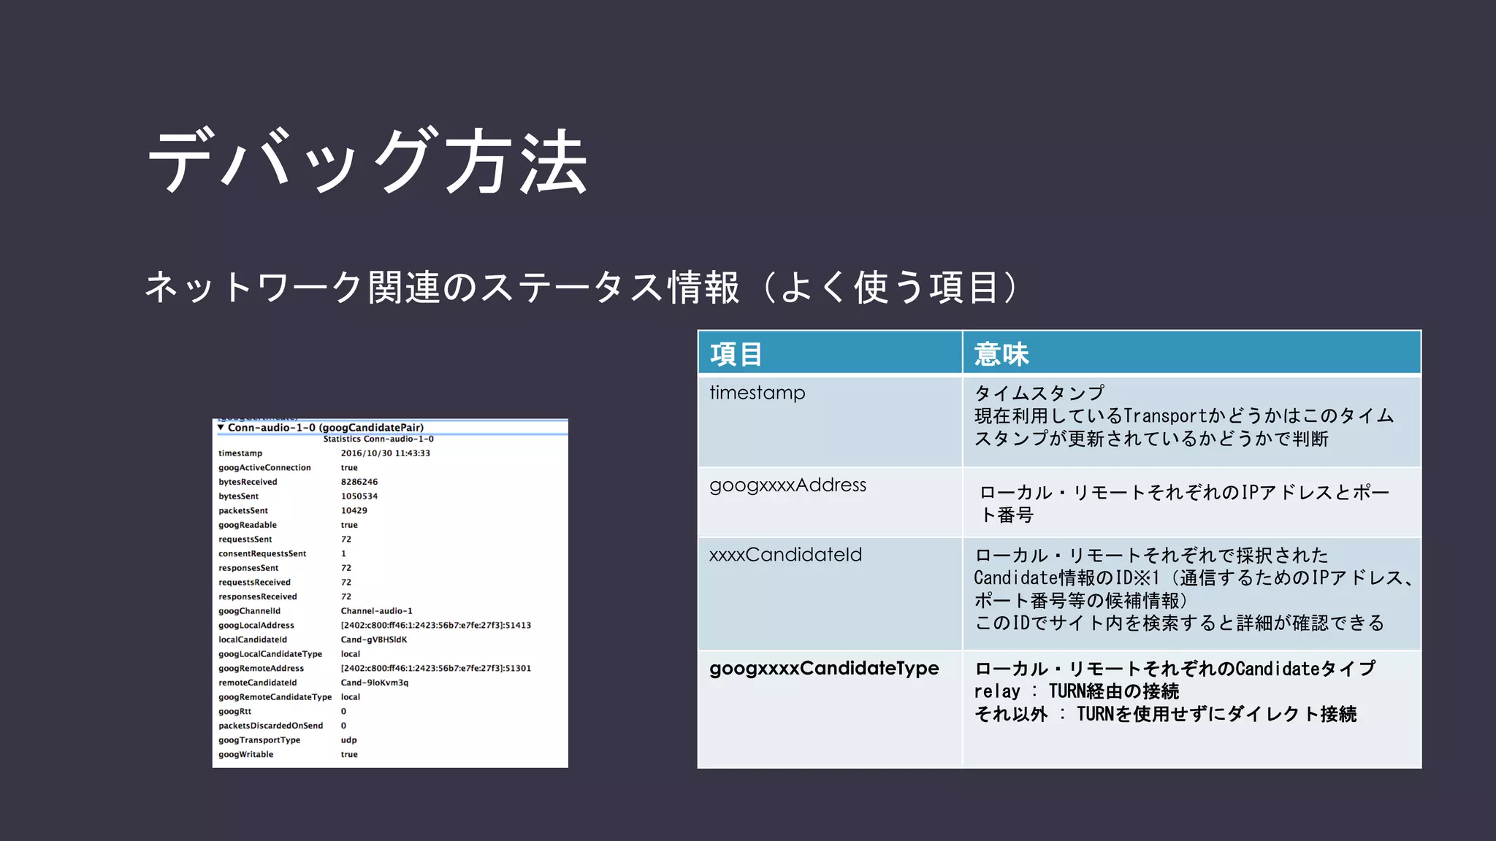Click the Conn-audio-1-0 (googCandidatePair) header

(325, 428)
